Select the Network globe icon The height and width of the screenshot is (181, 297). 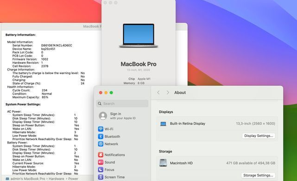101,144
